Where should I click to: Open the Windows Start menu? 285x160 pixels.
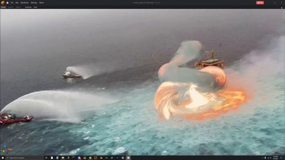pyautogui.click(x=3, y=158)
